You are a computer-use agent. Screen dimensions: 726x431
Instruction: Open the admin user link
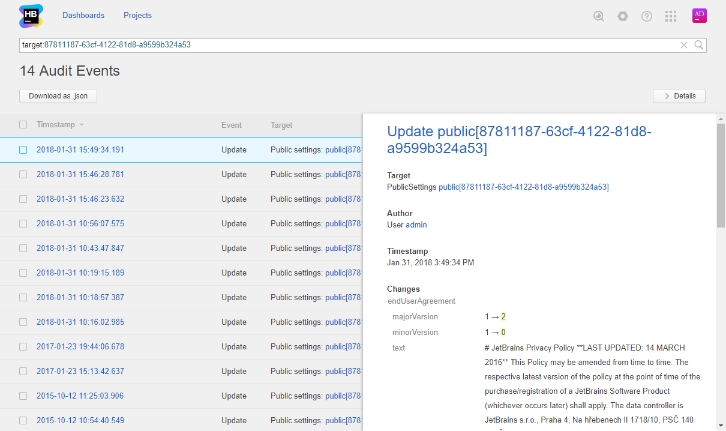(416, 225)
